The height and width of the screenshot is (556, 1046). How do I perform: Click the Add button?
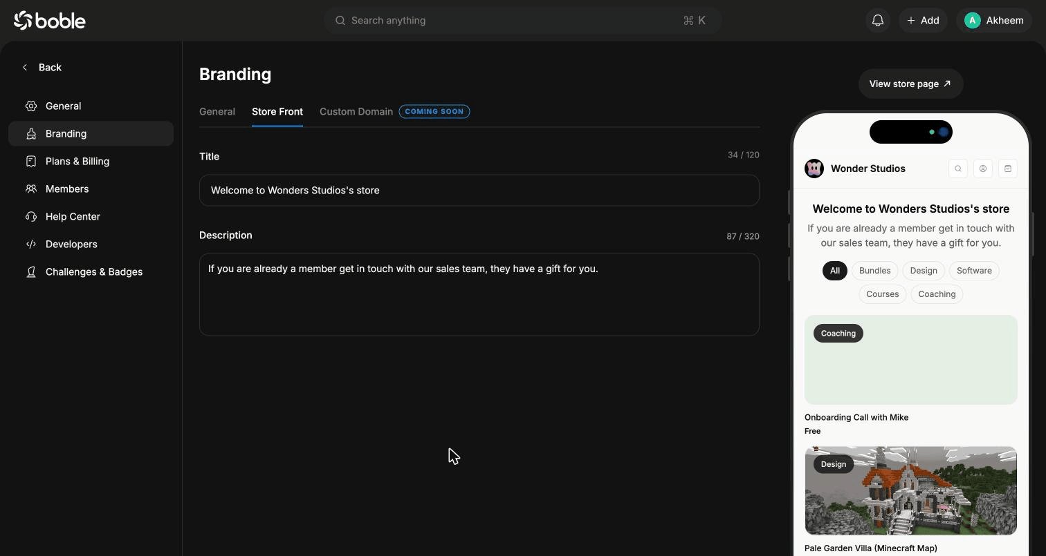pos(923,21)
